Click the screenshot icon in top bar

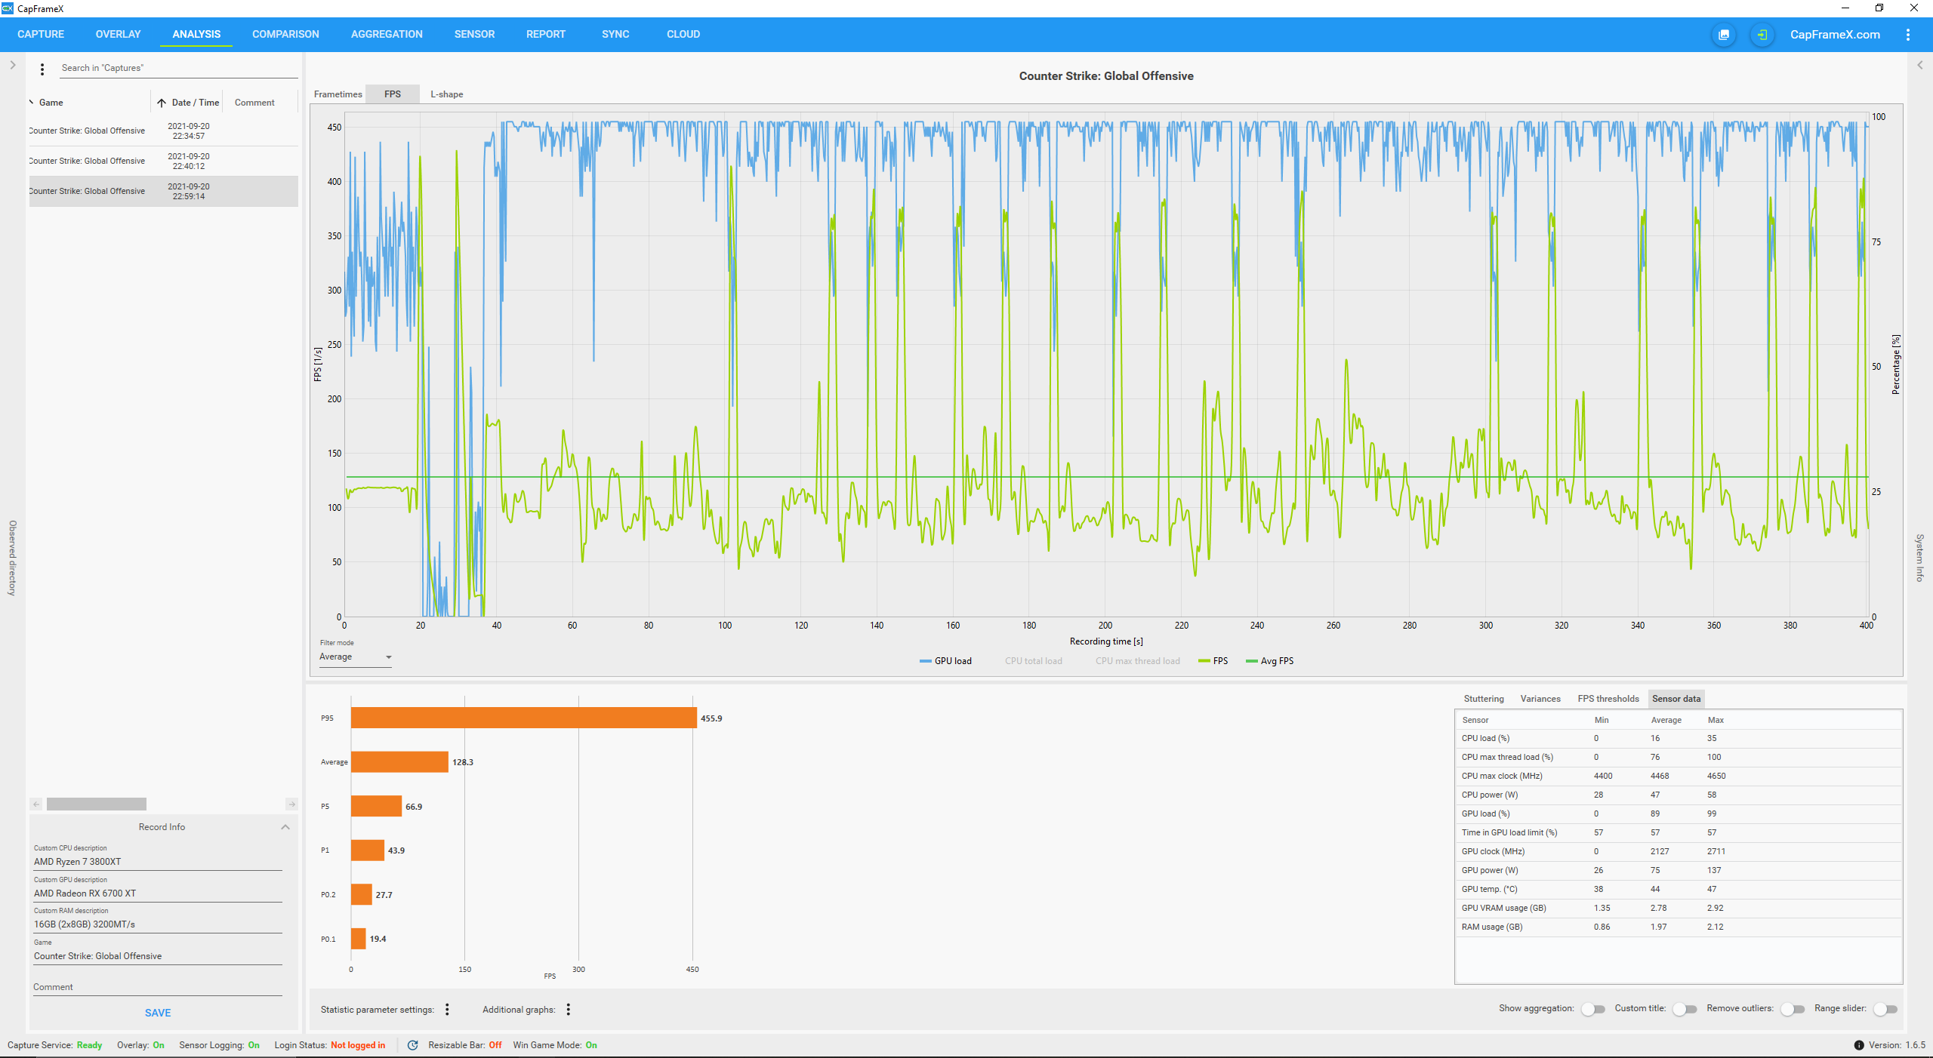(x=1724, y=35)
